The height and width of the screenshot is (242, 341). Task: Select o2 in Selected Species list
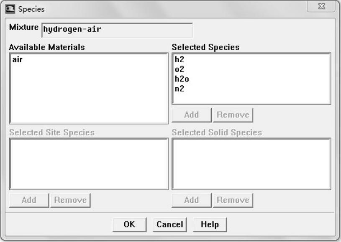(179, 69)
